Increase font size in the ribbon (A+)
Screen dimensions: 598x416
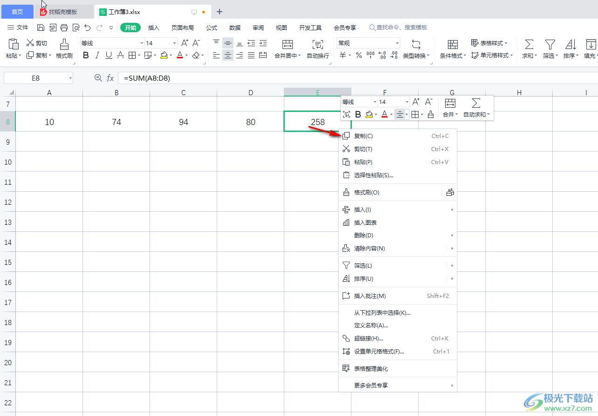pos(185,43)
